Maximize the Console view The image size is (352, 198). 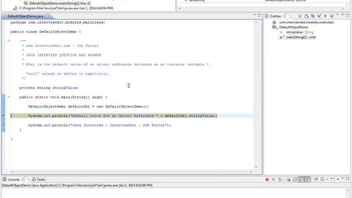(348, 179)
